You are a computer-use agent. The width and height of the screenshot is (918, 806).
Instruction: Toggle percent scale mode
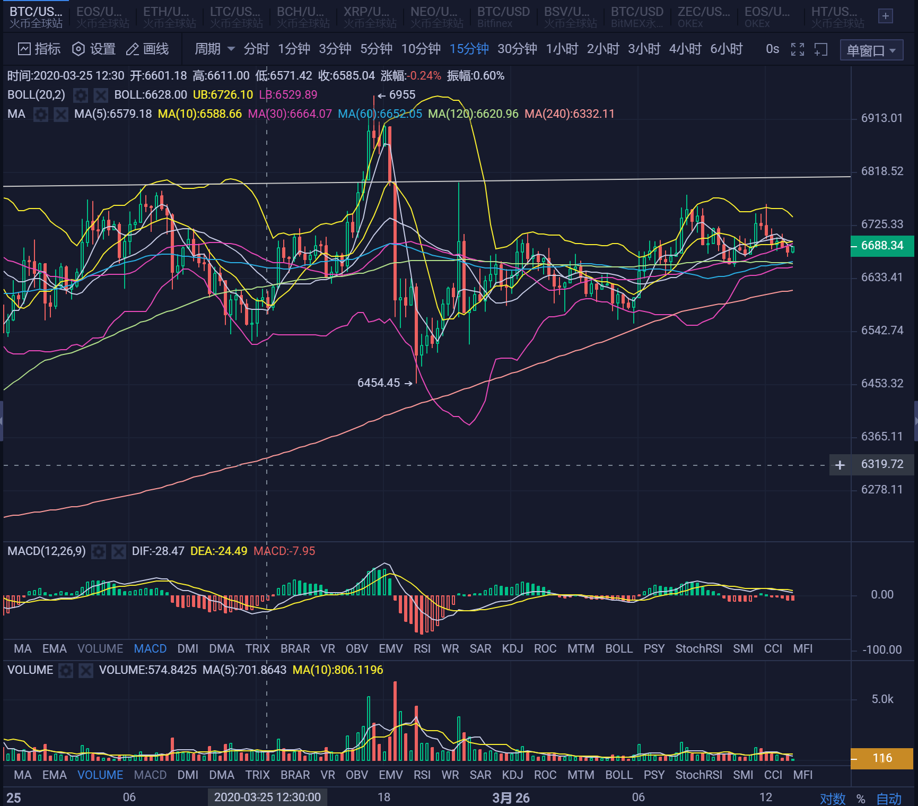coord(861,799)
